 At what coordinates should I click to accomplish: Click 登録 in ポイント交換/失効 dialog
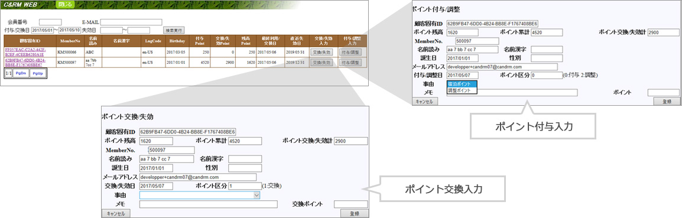355,214
